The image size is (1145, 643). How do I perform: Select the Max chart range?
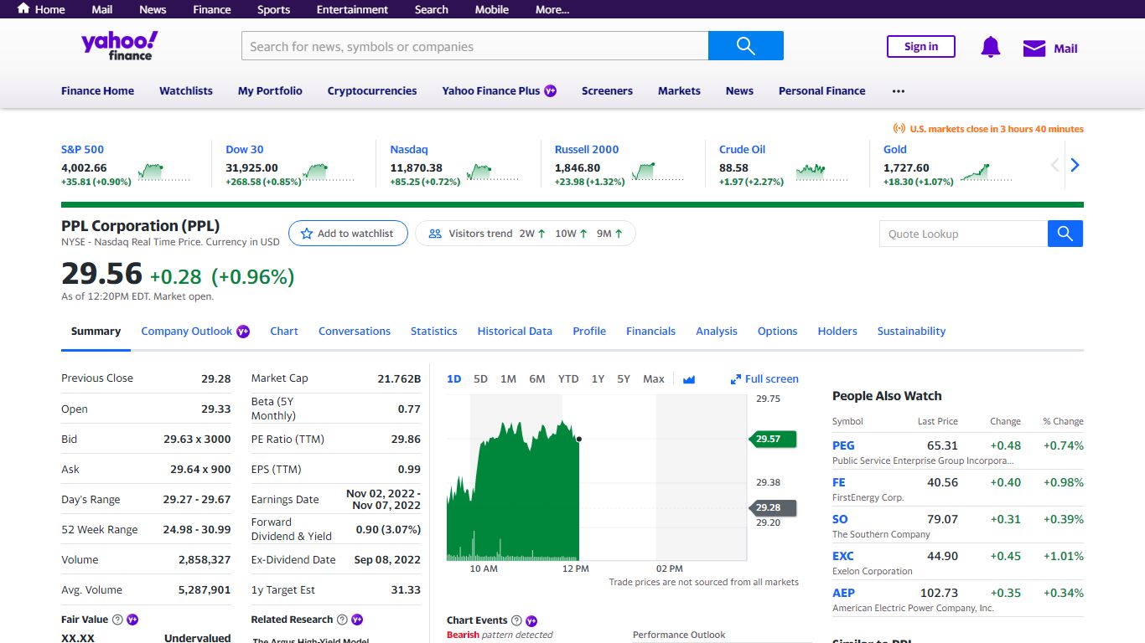[x=654, y=379]
